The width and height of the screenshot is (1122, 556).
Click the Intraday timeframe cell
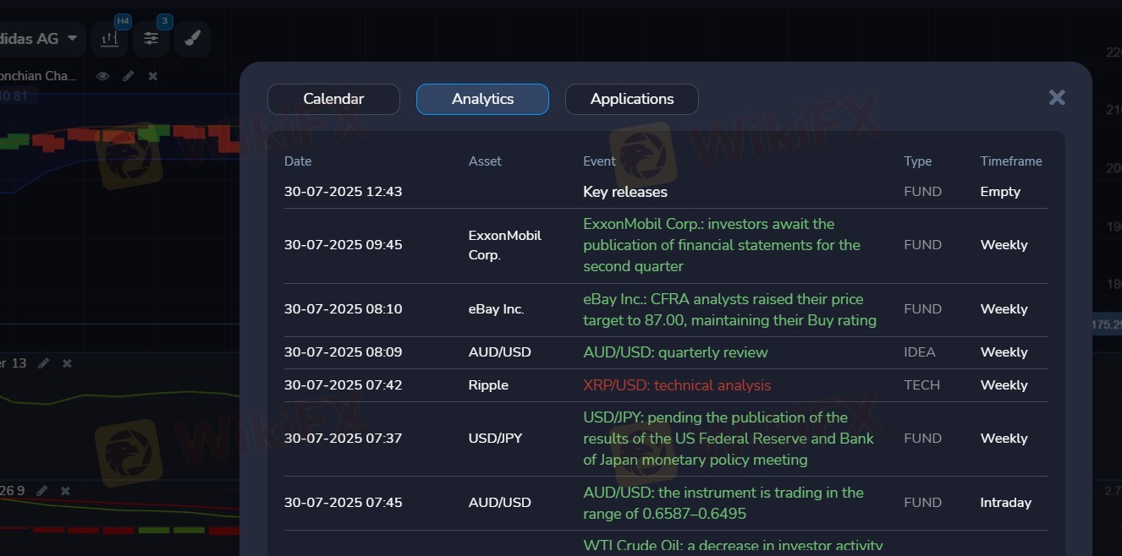point(1006,503)
